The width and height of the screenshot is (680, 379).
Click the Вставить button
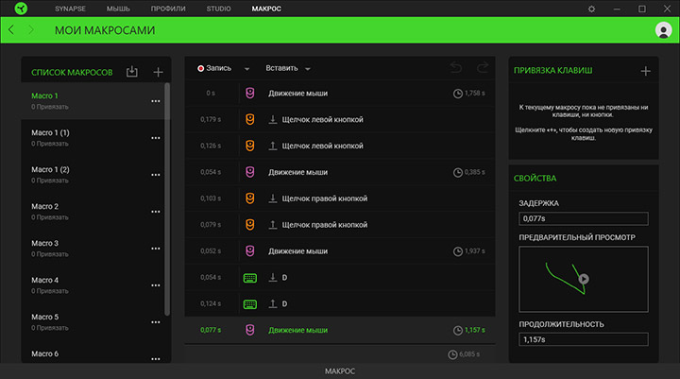point(281,68)
